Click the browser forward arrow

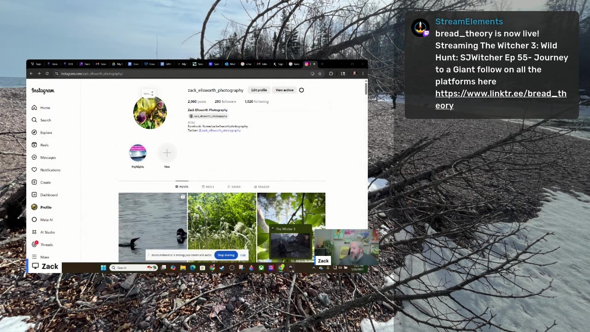[x=39, y=74]
